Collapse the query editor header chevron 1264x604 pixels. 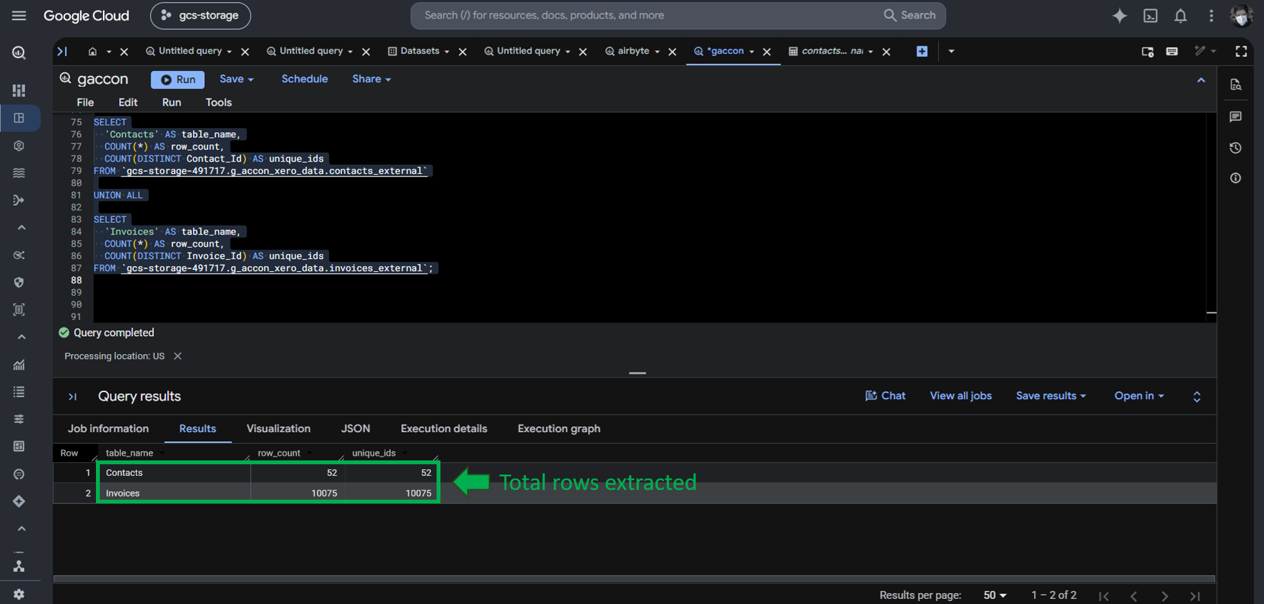point(1201,80)
